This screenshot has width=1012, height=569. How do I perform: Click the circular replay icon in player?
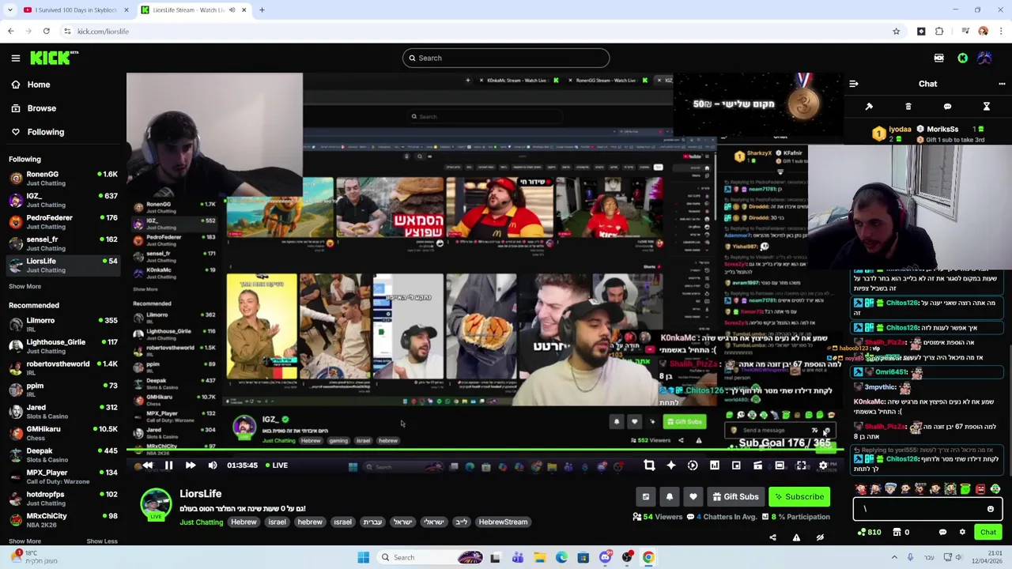click(693, 465)
